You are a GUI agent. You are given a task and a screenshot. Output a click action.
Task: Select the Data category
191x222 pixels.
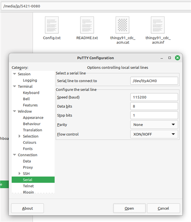click(27, 161)
